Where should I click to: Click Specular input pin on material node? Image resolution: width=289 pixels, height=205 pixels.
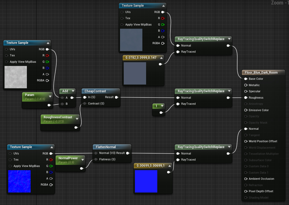point(246,91)
